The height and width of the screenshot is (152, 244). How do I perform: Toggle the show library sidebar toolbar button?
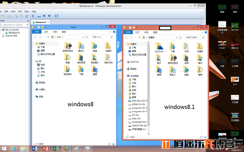tap(34, 16)
